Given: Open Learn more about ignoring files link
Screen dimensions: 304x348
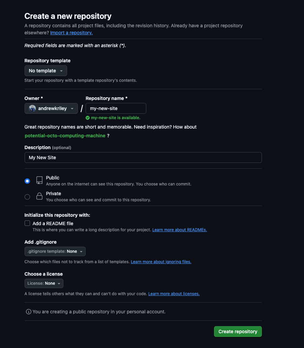Looking at the screenshot, I should 161,262.
